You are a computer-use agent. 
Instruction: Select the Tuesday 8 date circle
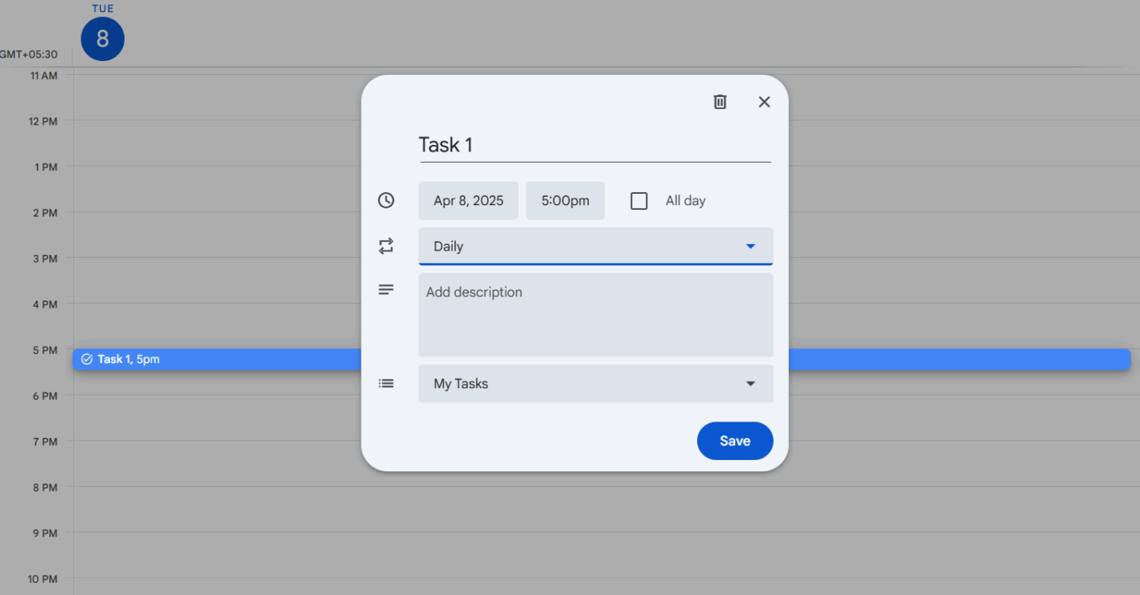102,38
